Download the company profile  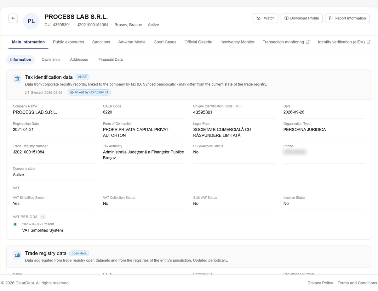(x=301, y=18)
